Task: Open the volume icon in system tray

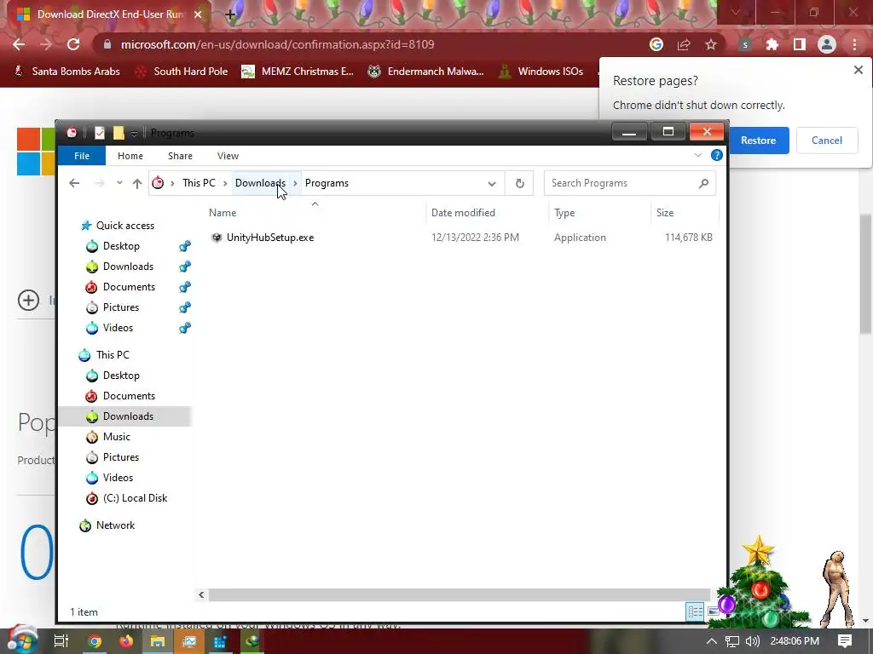Action: click(752, 641)
